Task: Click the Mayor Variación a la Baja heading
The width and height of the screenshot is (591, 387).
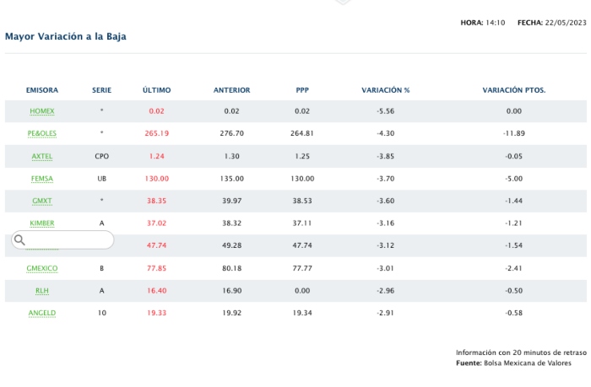Action: click(66, 36)
